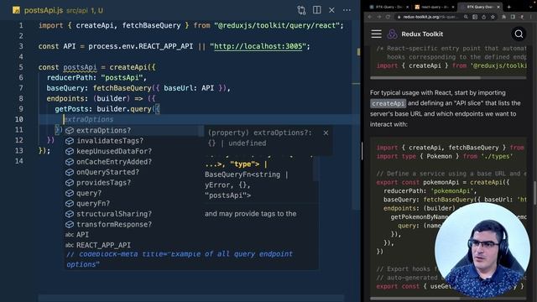
Task: Open the Redux Toolkit site search
Action: tap(519, 34)
